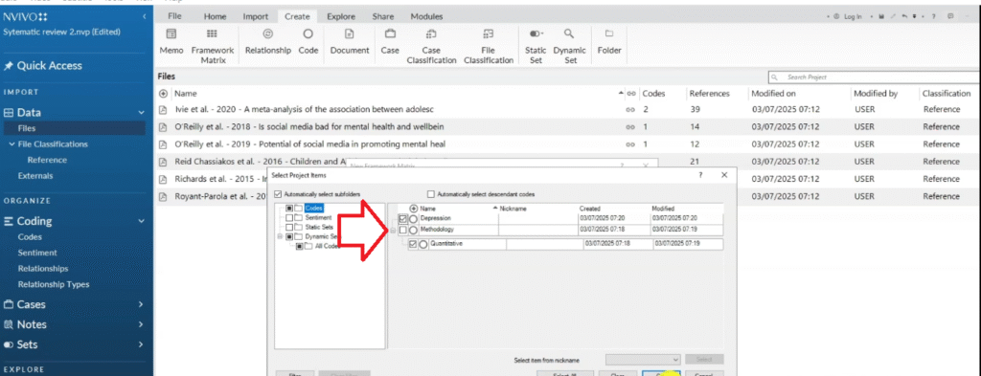This screenshot has height=376, width=981.
Task: Switch to the Modules tab
Action: point(426,17)
